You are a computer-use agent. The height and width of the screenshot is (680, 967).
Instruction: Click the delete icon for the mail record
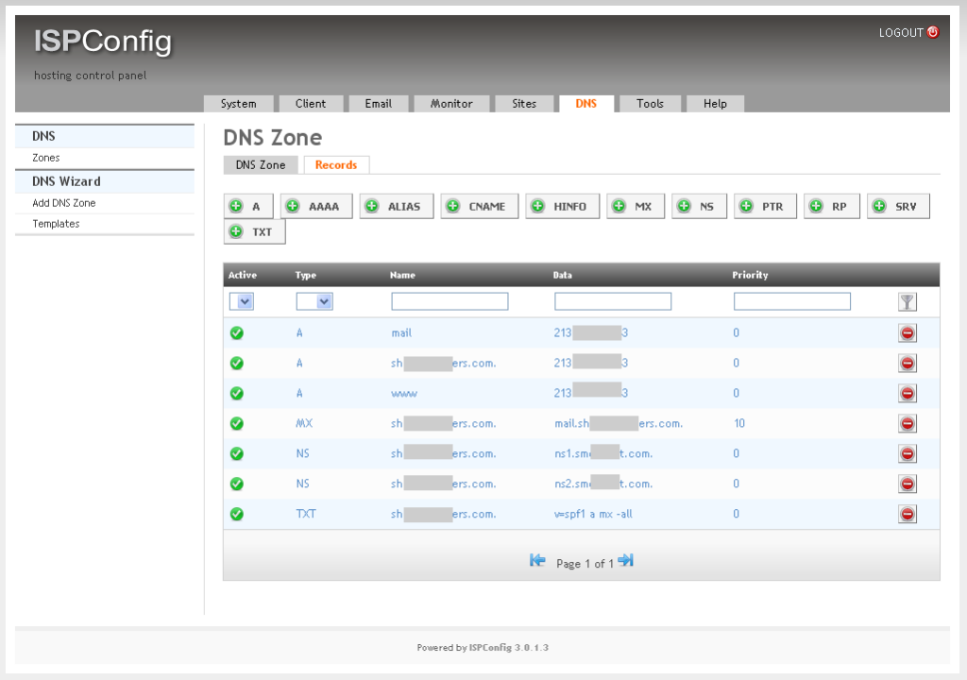tap(908, 333)
